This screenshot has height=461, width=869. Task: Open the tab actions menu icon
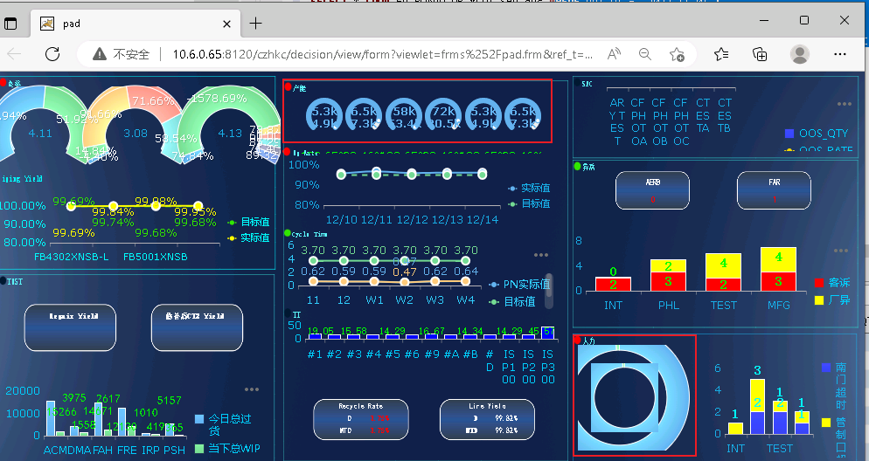(10, 24)
